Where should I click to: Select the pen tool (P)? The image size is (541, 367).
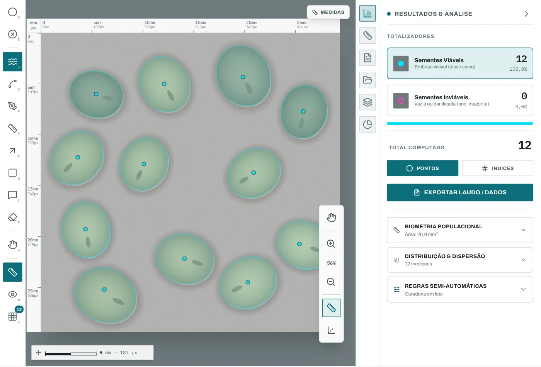(x=12, y=106)
